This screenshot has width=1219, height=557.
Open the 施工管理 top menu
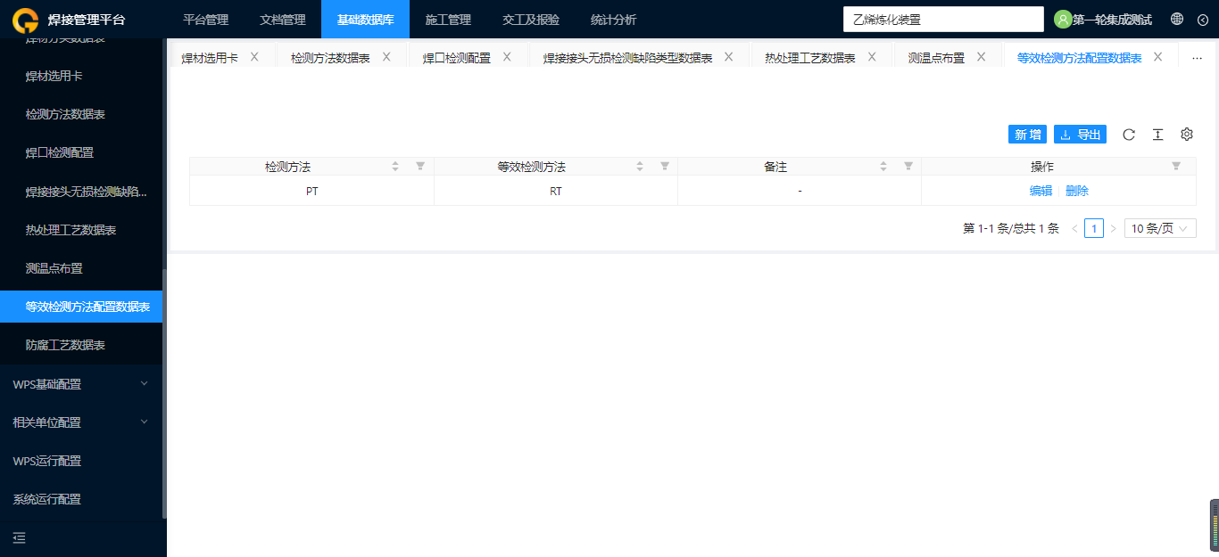(x=448, y=20)
